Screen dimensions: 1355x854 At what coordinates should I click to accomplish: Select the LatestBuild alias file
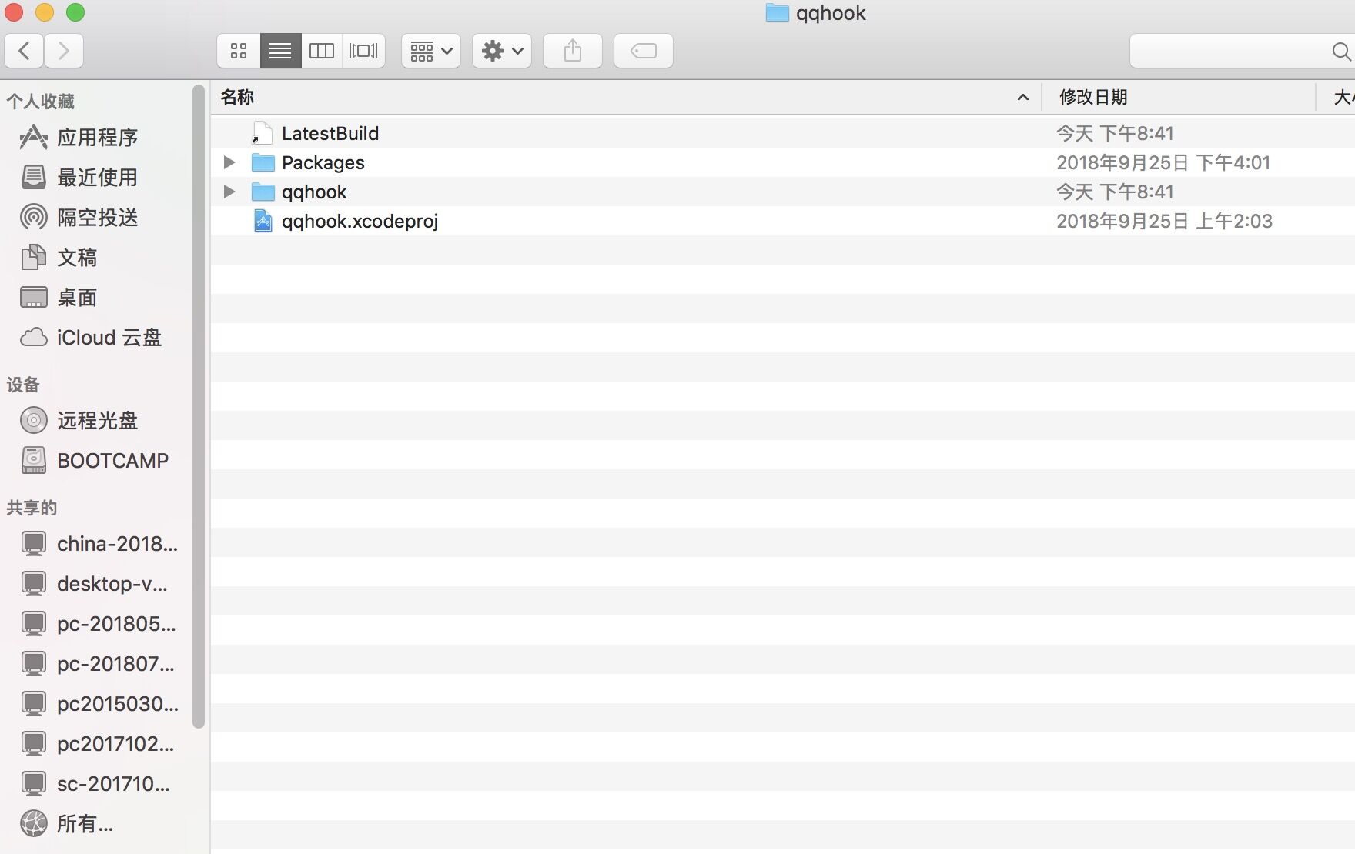(330, 134)
